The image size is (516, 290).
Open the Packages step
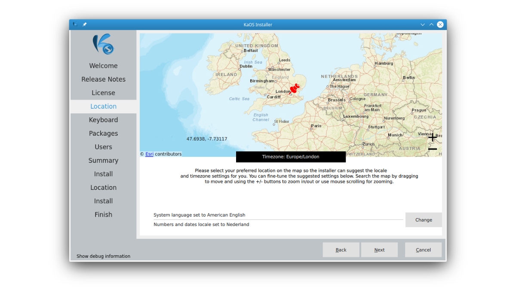103,133
